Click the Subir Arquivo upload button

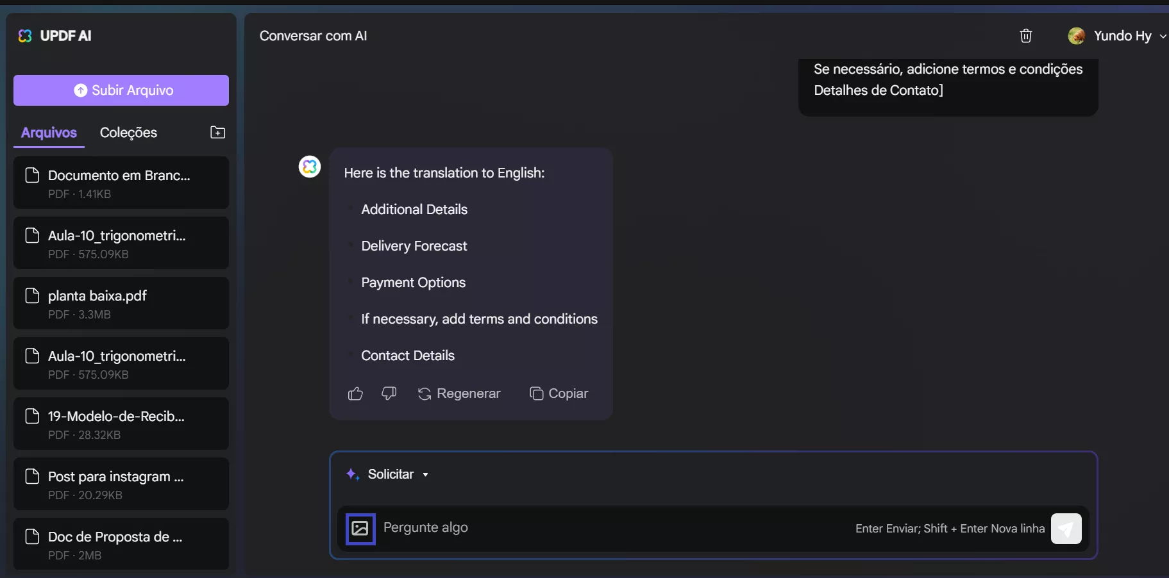click(121, 90)
